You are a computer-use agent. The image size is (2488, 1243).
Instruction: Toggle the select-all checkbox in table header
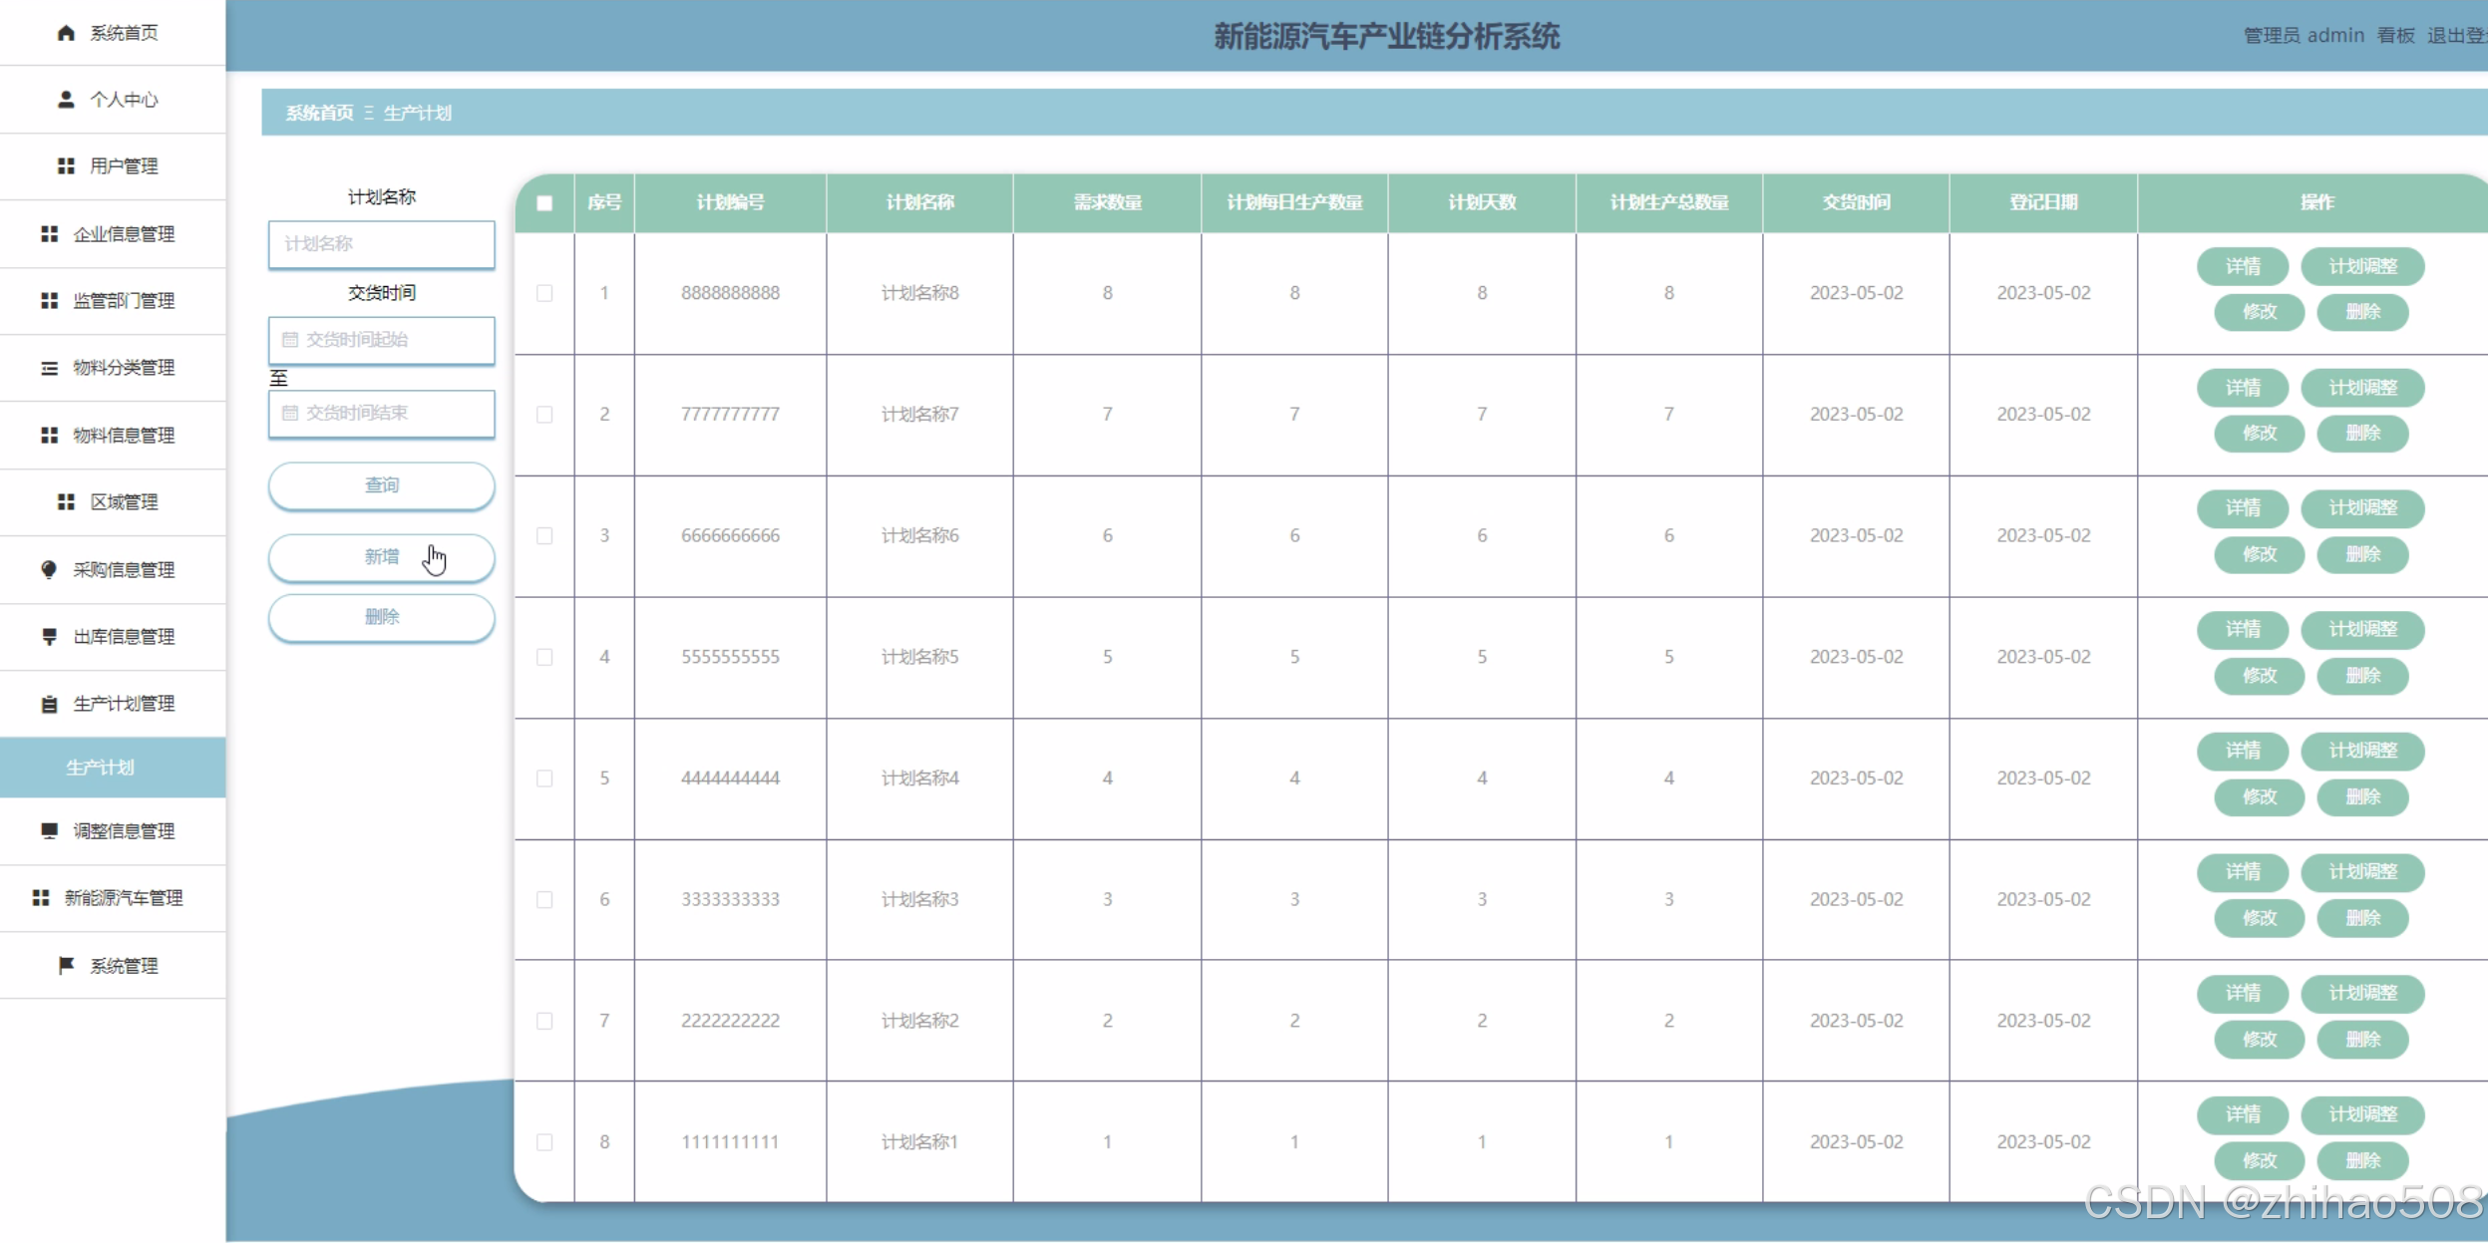(x=544, y=203)
